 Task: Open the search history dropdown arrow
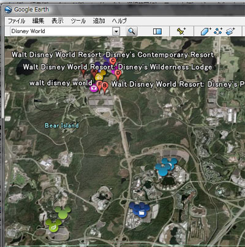pyautogui.click(x=116, y=31)
